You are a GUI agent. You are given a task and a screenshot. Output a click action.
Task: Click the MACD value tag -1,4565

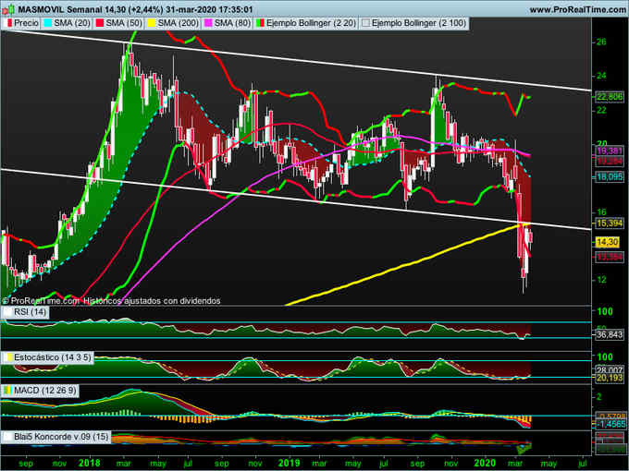pyautogui.click(x=610, y=424)
